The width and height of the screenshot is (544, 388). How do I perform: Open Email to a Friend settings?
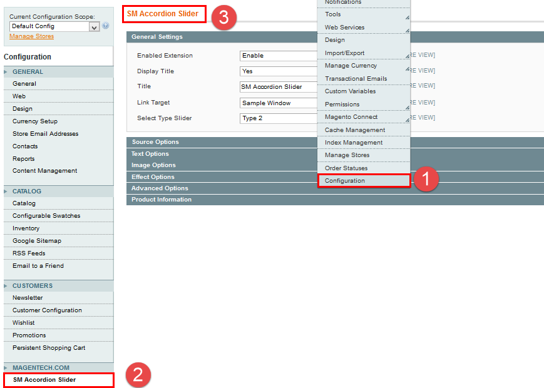(58, 265)
